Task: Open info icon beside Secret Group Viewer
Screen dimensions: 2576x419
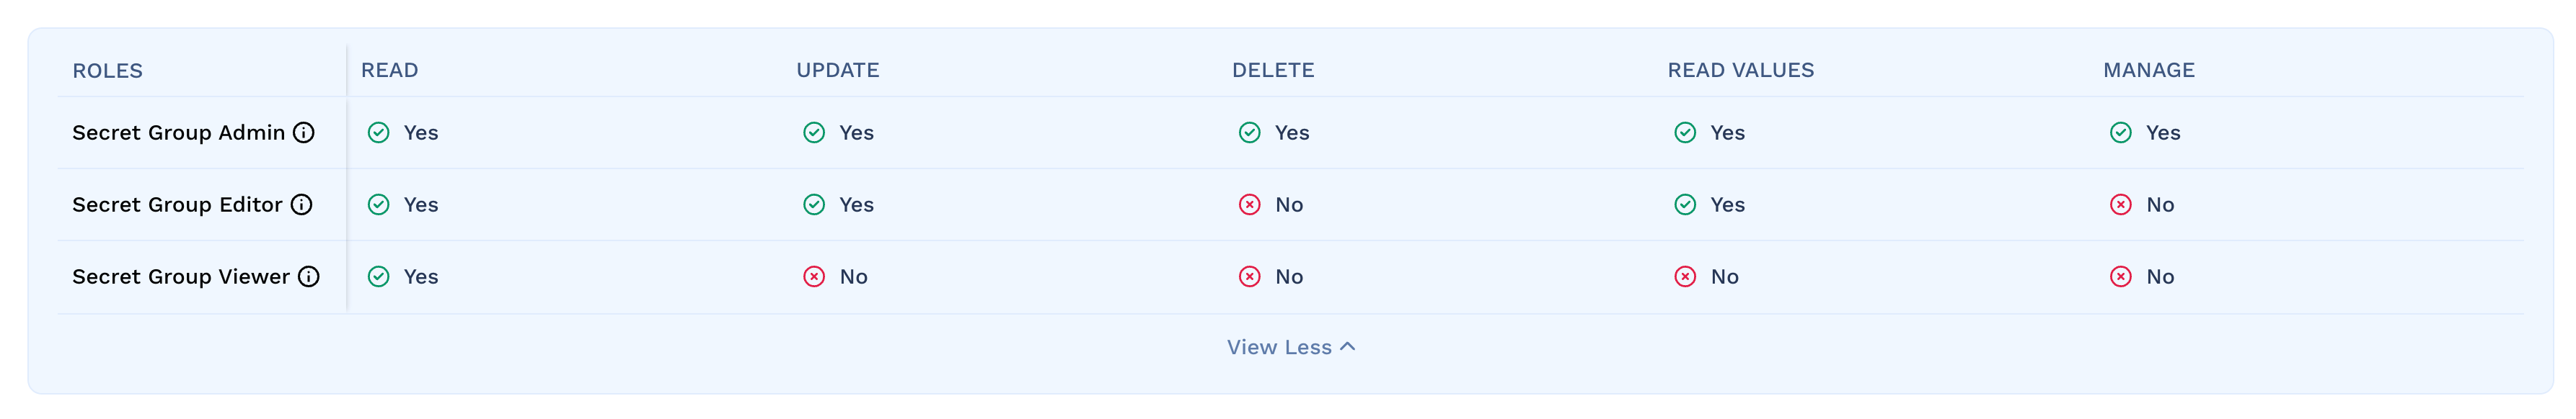Action: pyautogui.click(x=309, y=276)
